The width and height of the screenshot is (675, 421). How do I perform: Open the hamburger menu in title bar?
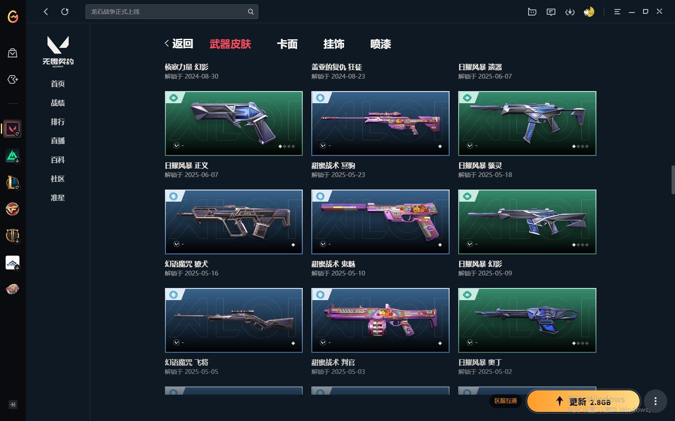pyautogui.click(x=617, y=12)
